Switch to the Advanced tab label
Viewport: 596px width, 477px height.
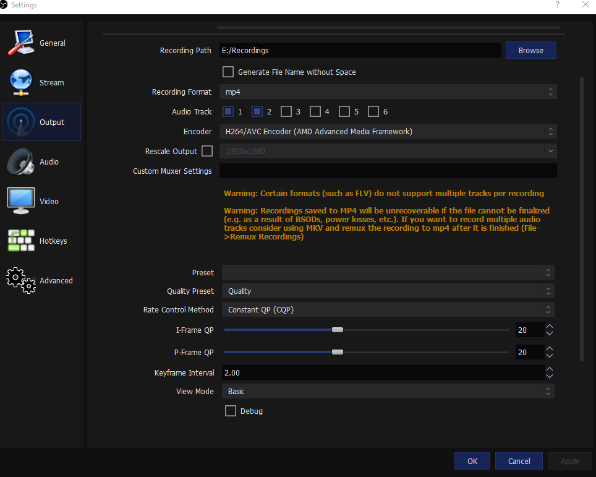point(56,280)
